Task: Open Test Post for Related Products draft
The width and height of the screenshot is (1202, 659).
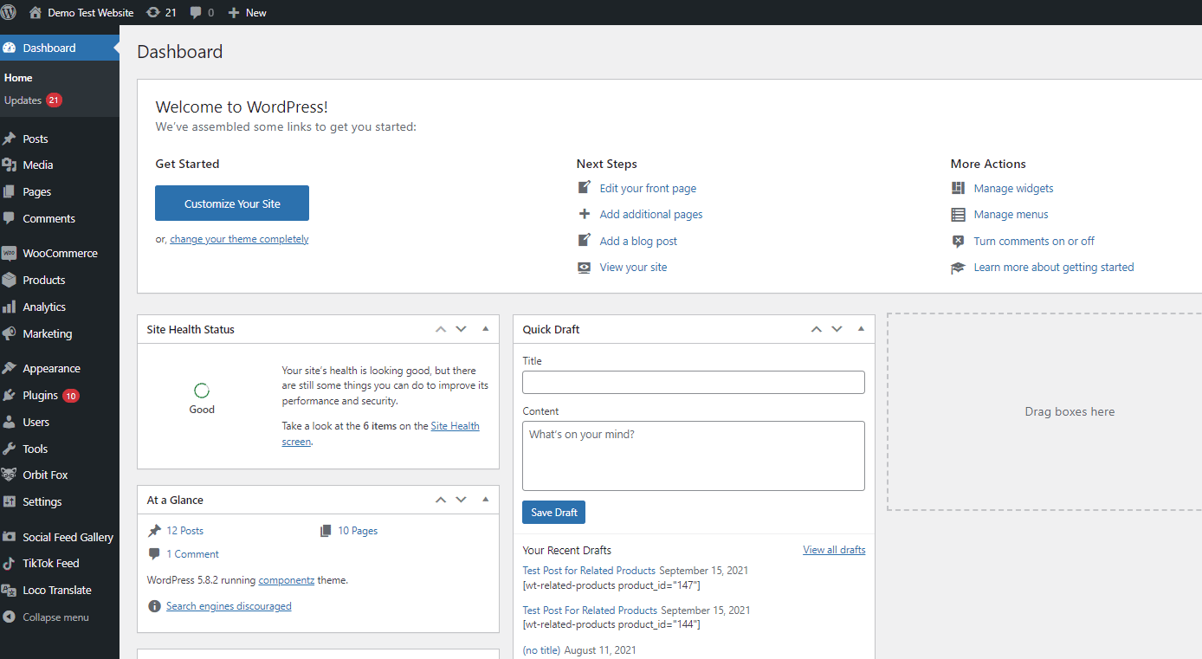Action: point(589,571)
